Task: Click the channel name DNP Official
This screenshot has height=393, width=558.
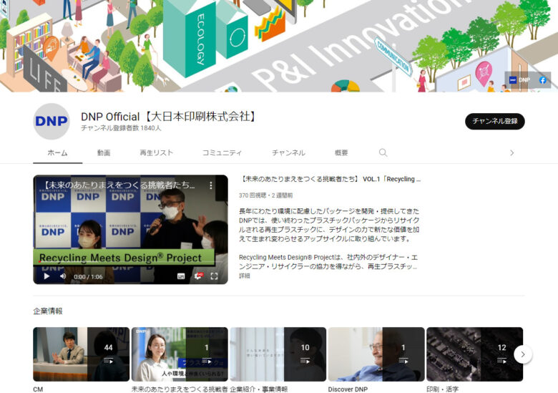Action: tap(168, 117)
